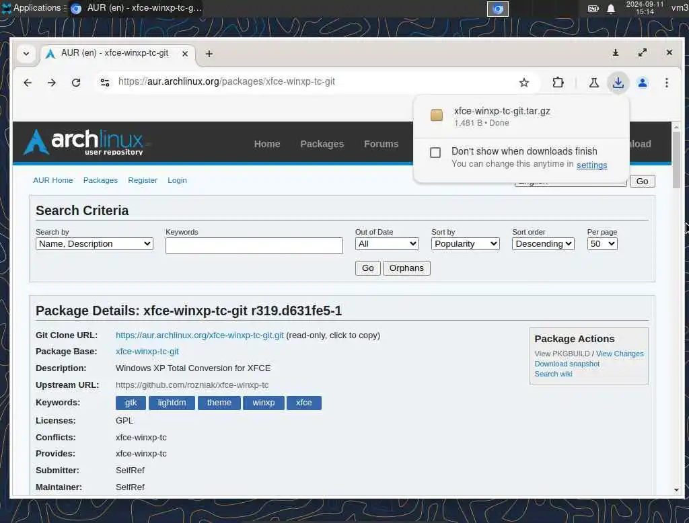Open Search wiki link

click(553, 374)
